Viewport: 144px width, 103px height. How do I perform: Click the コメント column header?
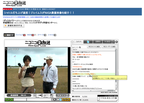point(93,50)
